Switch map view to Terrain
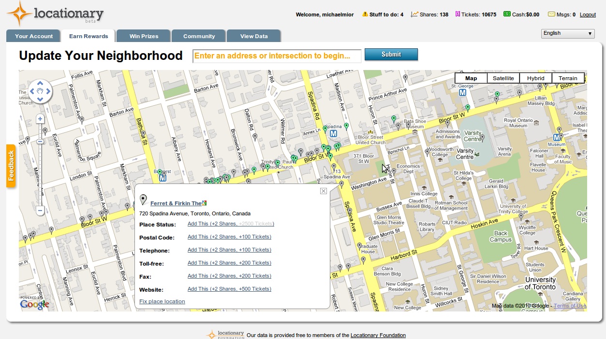Viewport: 606px width, 339px height. point(568,78)
